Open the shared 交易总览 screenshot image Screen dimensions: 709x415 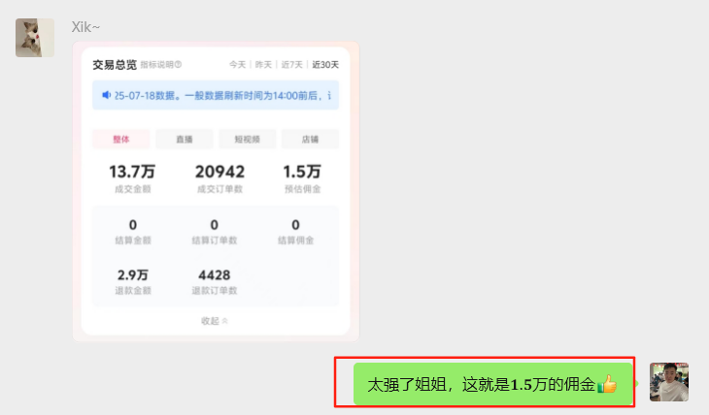coord(216,191)
